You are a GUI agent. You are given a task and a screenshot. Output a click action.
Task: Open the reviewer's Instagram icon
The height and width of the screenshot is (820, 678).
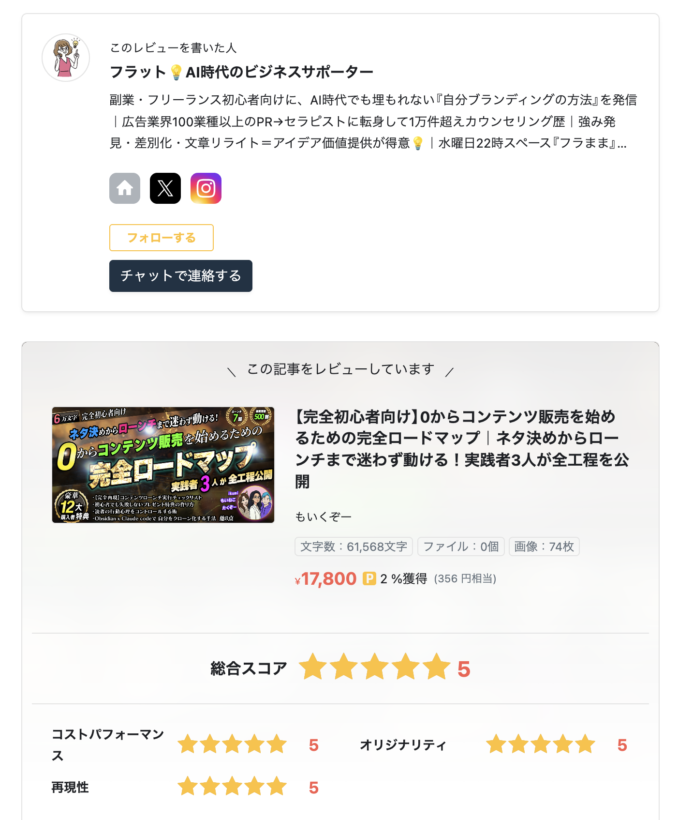(x=206, y=188)
